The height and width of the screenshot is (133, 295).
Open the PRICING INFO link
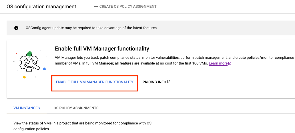pos(154,82)
